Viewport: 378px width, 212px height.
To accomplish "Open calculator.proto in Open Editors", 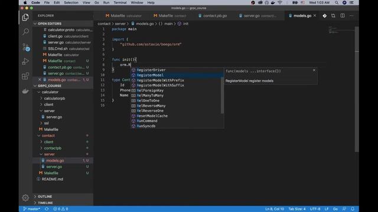I will coord(63,30).
